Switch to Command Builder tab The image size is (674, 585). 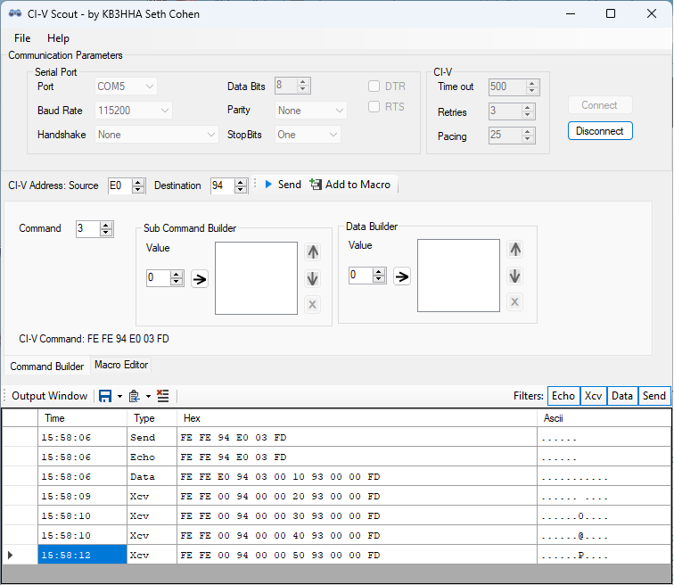tap(47, 367)
